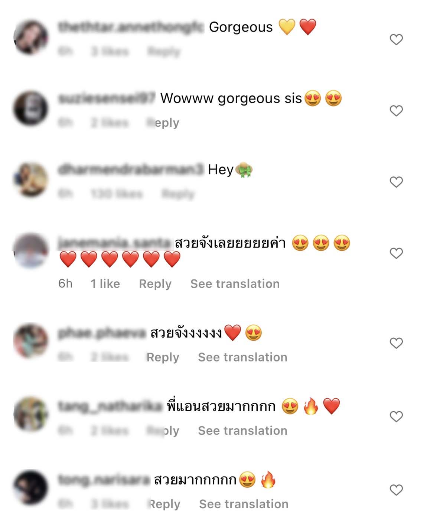
Task: Open avatar of 'พี่แอนสวยมากกกก' commenter
Action: [31, 414]
